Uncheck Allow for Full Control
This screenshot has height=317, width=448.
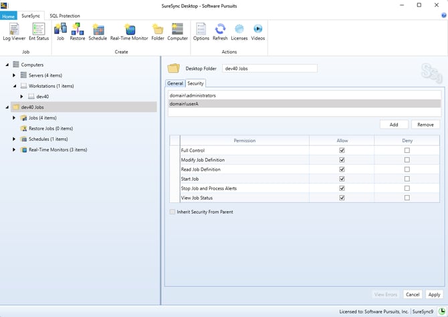[342, 150]
